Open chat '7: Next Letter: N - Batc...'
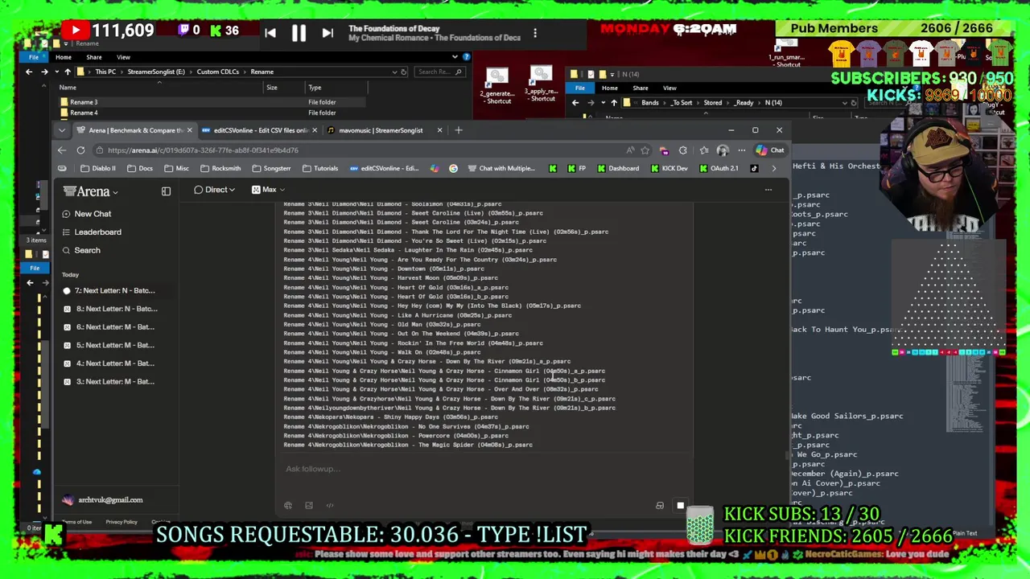The image size is (1030, 579). coord(115,291)
